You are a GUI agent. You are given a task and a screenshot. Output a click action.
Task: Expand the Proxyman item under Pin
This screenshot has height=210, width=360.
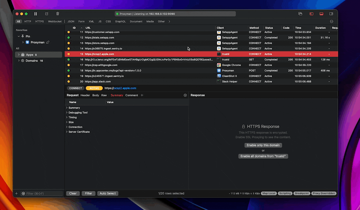[23, 42]
